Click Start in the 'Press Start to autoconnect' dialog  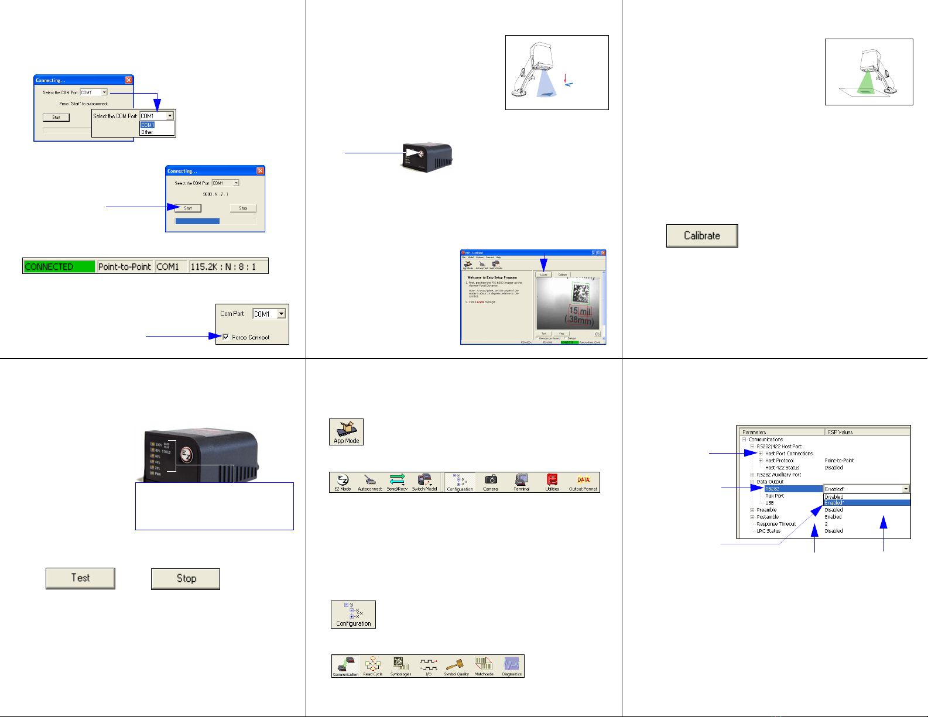pos(56,117)
